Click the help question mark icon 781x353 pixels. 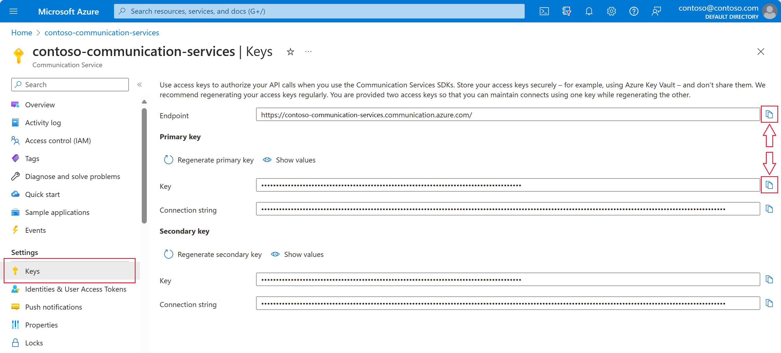point(633,11)
